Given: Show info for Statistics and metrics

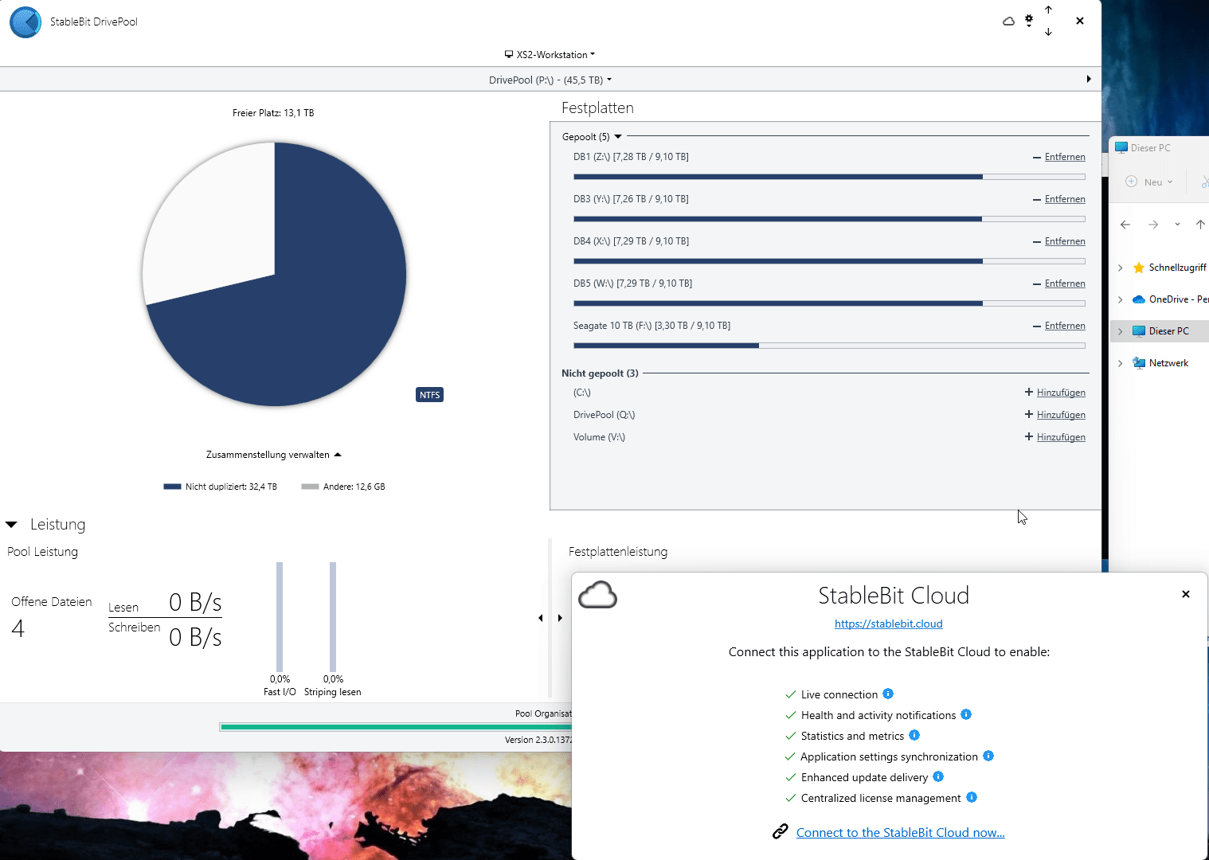Looking at the screenshot, I should (x=914, y=735).
